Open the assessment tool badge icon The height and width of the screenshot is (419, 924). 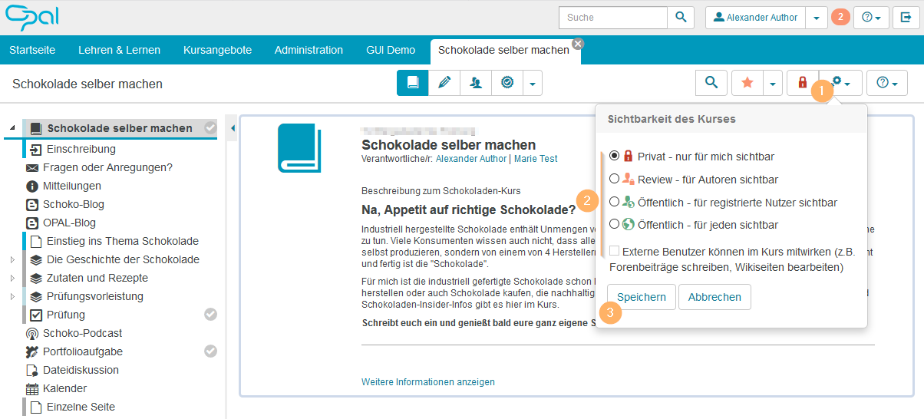pos(507,83)
